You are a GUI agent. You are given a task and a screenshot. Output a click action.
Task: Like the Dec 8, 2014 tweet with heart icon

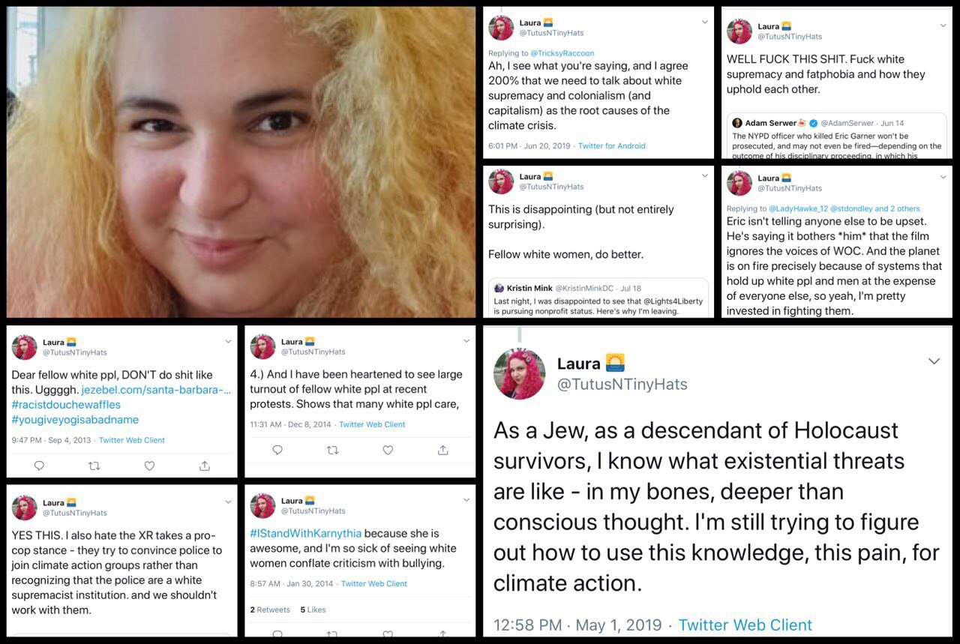tap(388, 450)
